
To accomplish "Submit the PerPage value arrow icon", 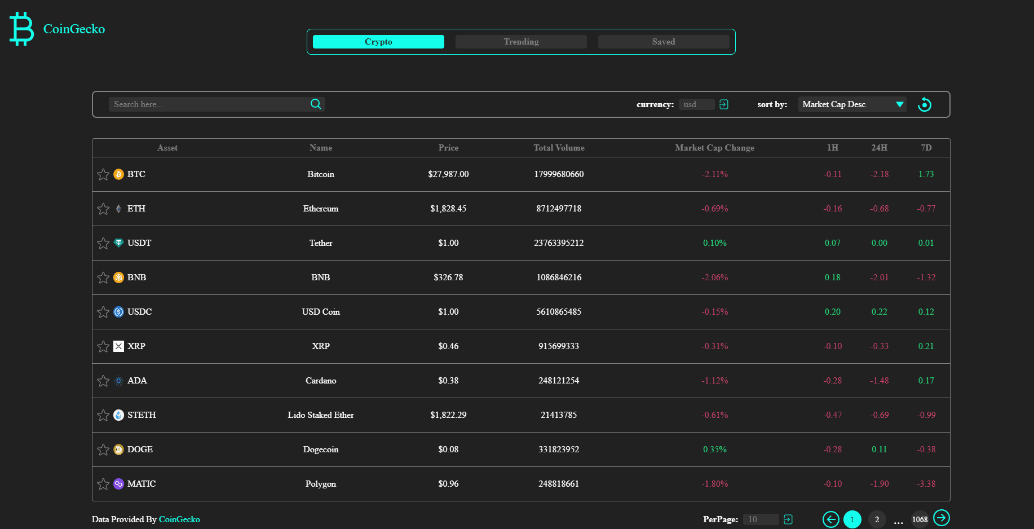I will coord(788,519).
